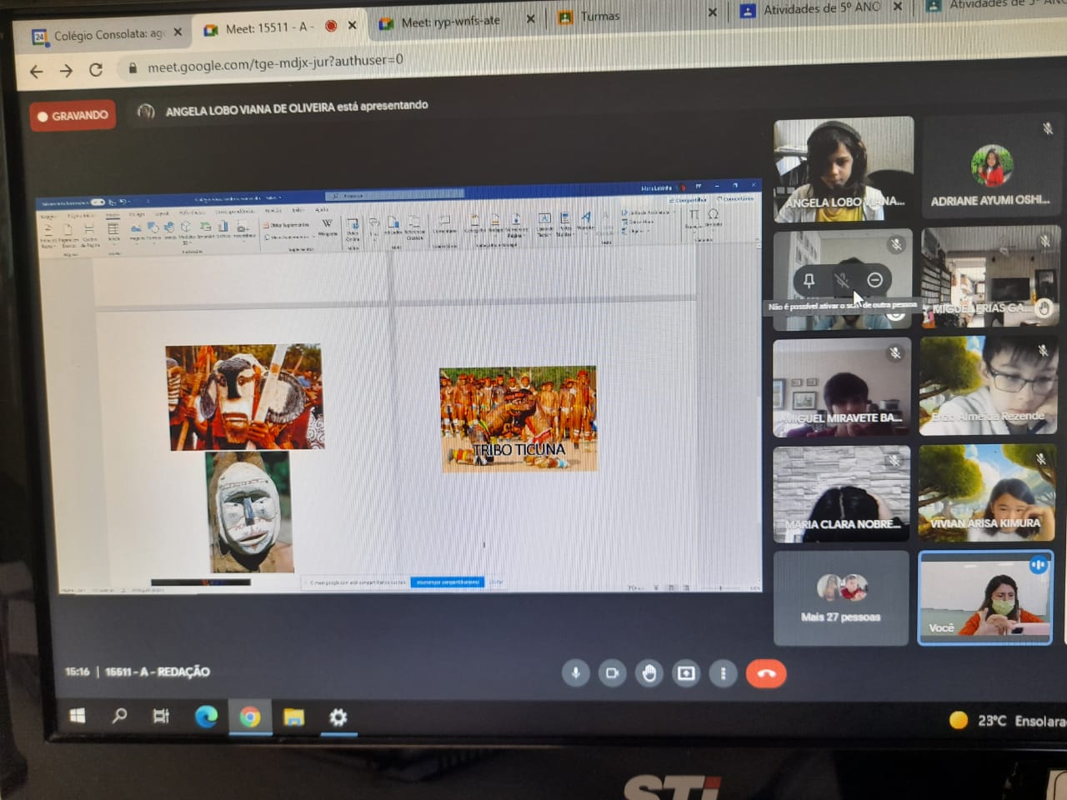
Task: Select VIVIAN ARISA KIMURA video tile
Action: point(987,492)
